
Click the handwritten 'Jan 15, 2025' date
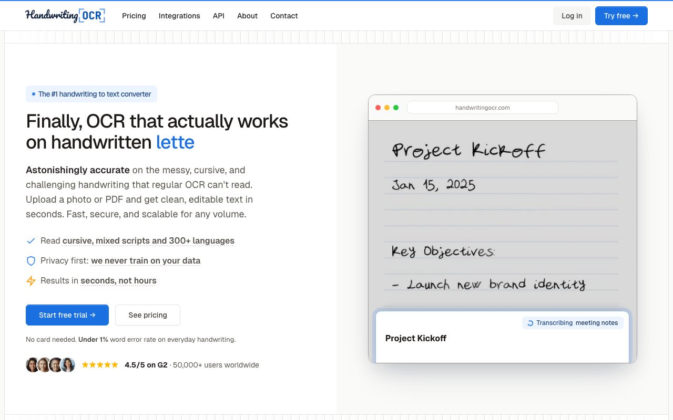pyautogui.click(x=433, y=185)
